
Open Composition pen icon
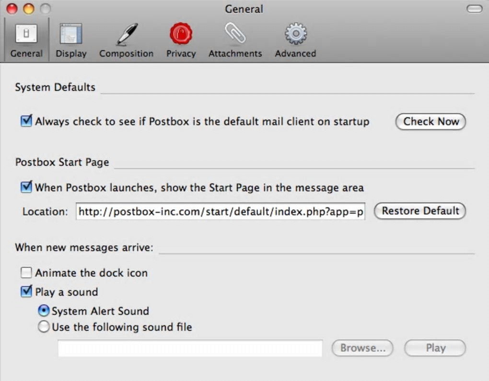[x=126, y=34]
